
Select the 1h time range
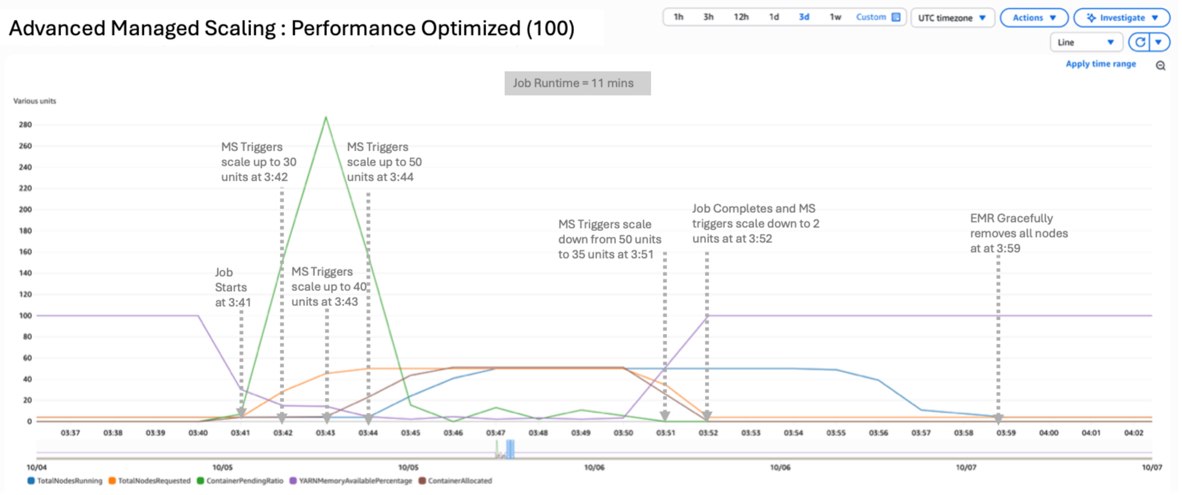(x=678, y=17)
